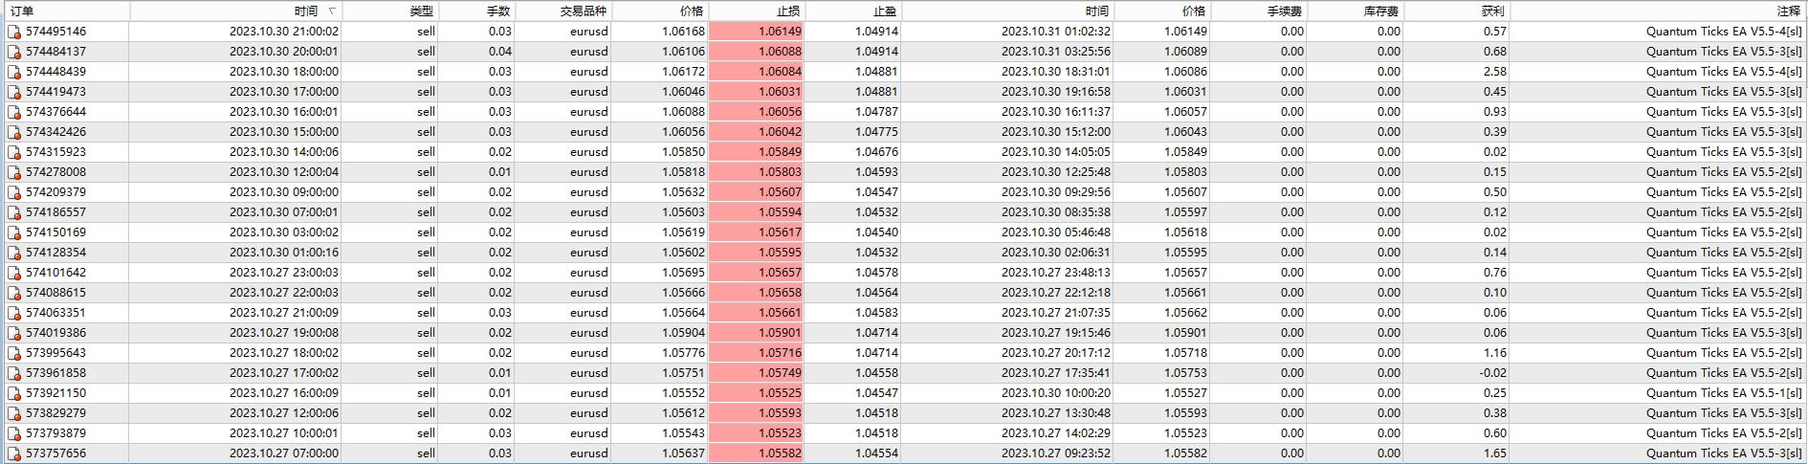Sort by the 手续费 column header
The width and height of the screenshot is (1808, 464).
pyautogui.click(x=1259, y=11)
